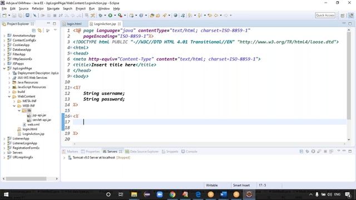Open dropdown arrow next to Debug icon
This screenshot has width=356, height=200.
click(x=105, y=16)
